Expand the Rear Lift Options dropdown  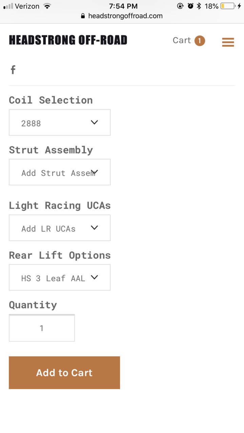click(60, 277)
